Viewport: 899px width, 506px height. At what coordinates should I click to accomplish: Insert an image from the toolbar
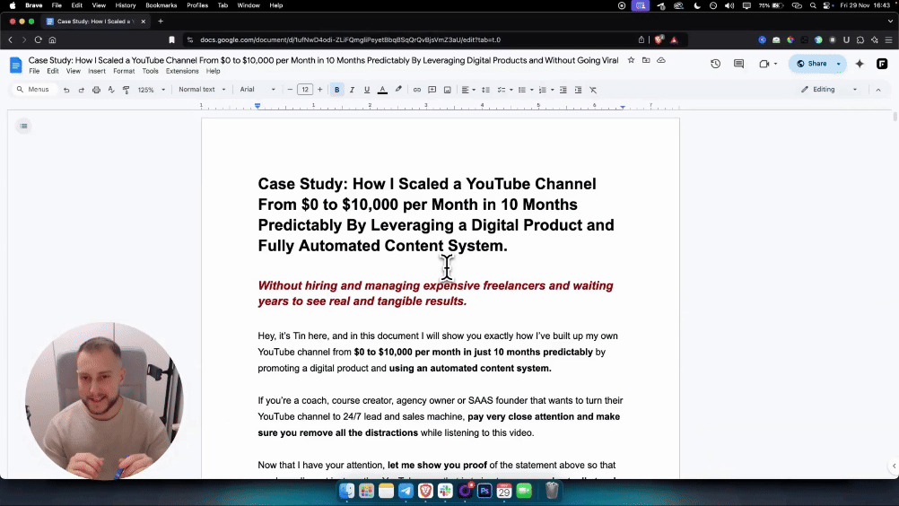point(447,90)
